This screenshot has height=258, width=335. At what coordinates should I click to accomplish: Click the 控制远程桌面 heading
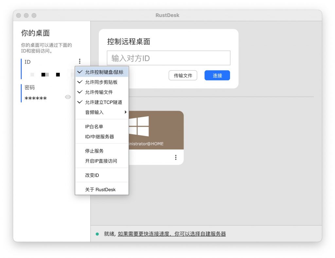pyautogui.click(x=129, y=42)
